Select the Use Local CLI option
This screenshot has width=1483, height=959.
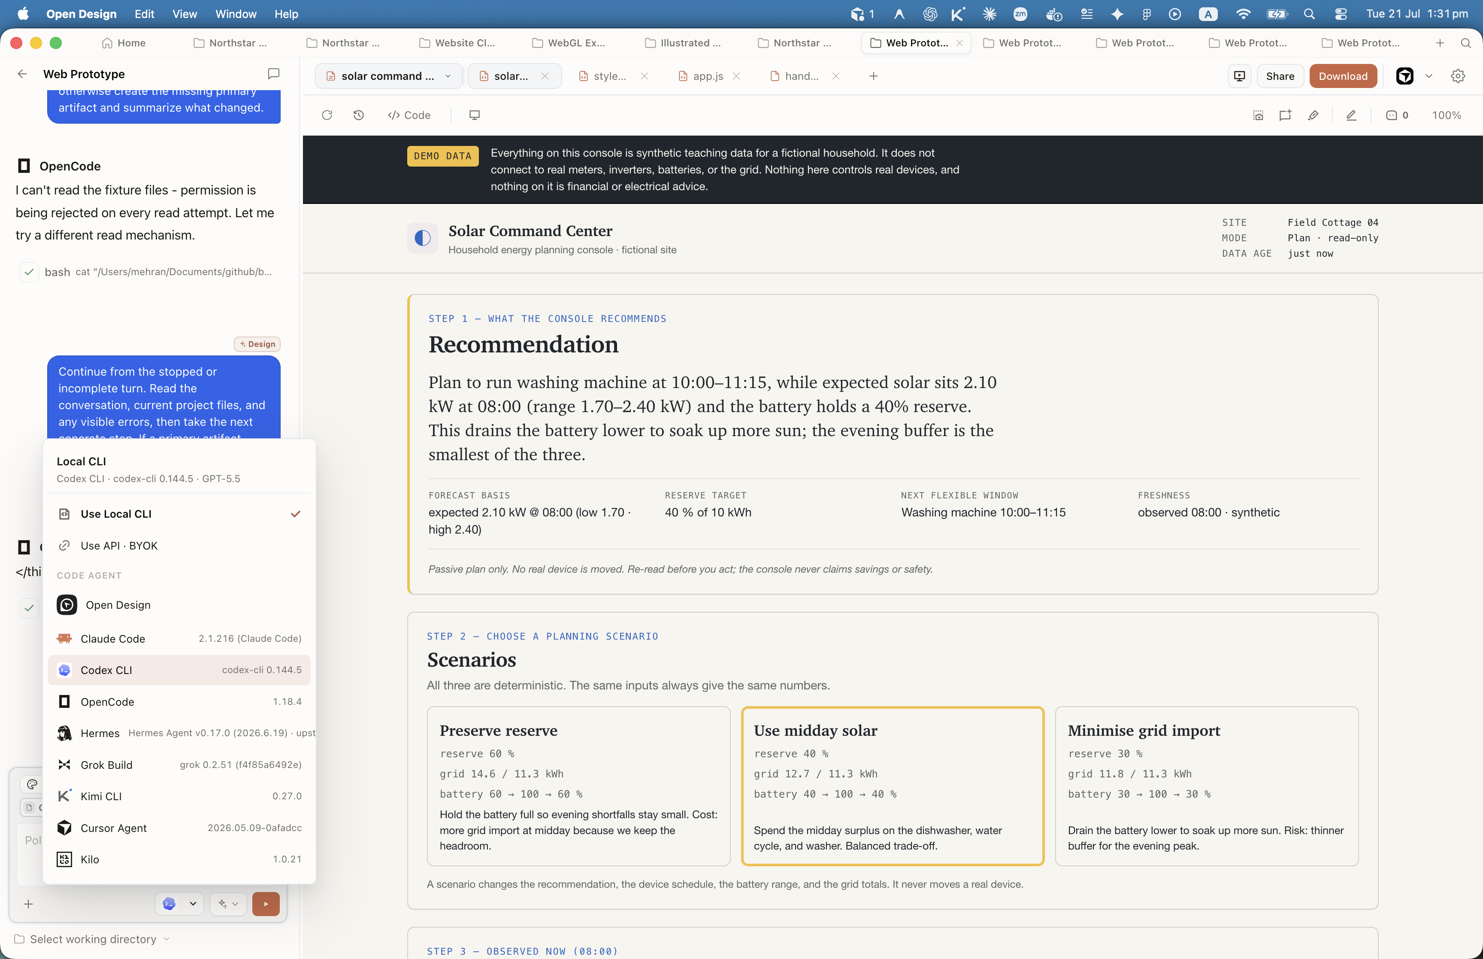click(x=179, y=514)
